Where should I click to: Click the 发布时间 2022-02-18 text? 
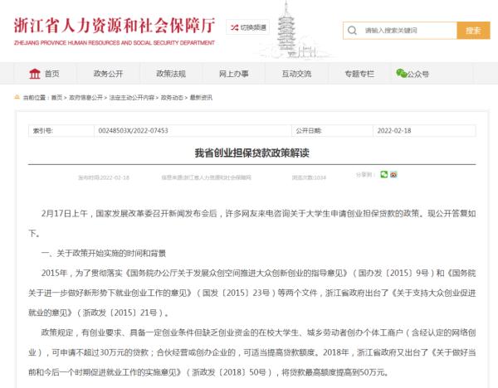[104, 177]
